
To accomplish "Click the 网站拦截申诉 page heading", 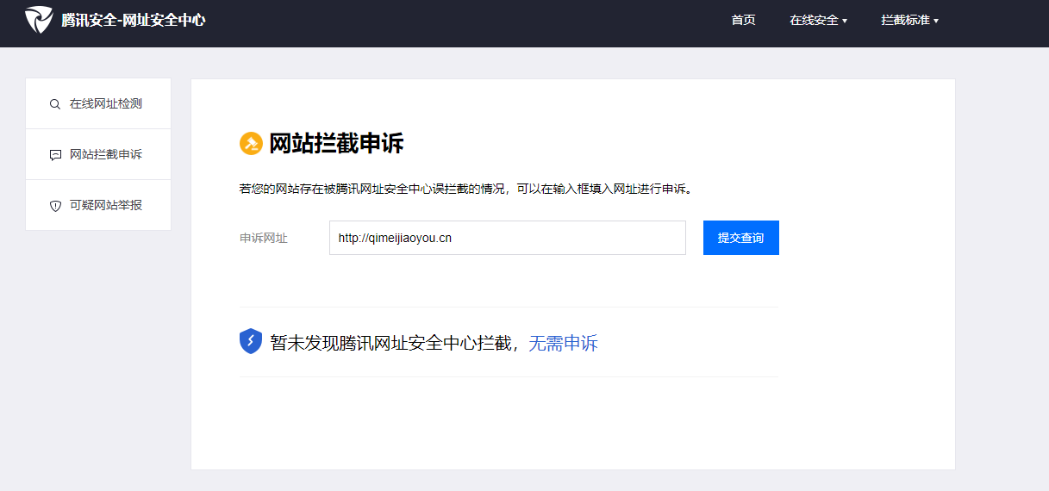I will click(336, 144).
